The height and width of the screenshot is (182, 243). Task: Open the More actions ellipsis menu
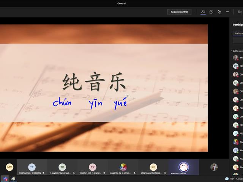click(227, 12)
